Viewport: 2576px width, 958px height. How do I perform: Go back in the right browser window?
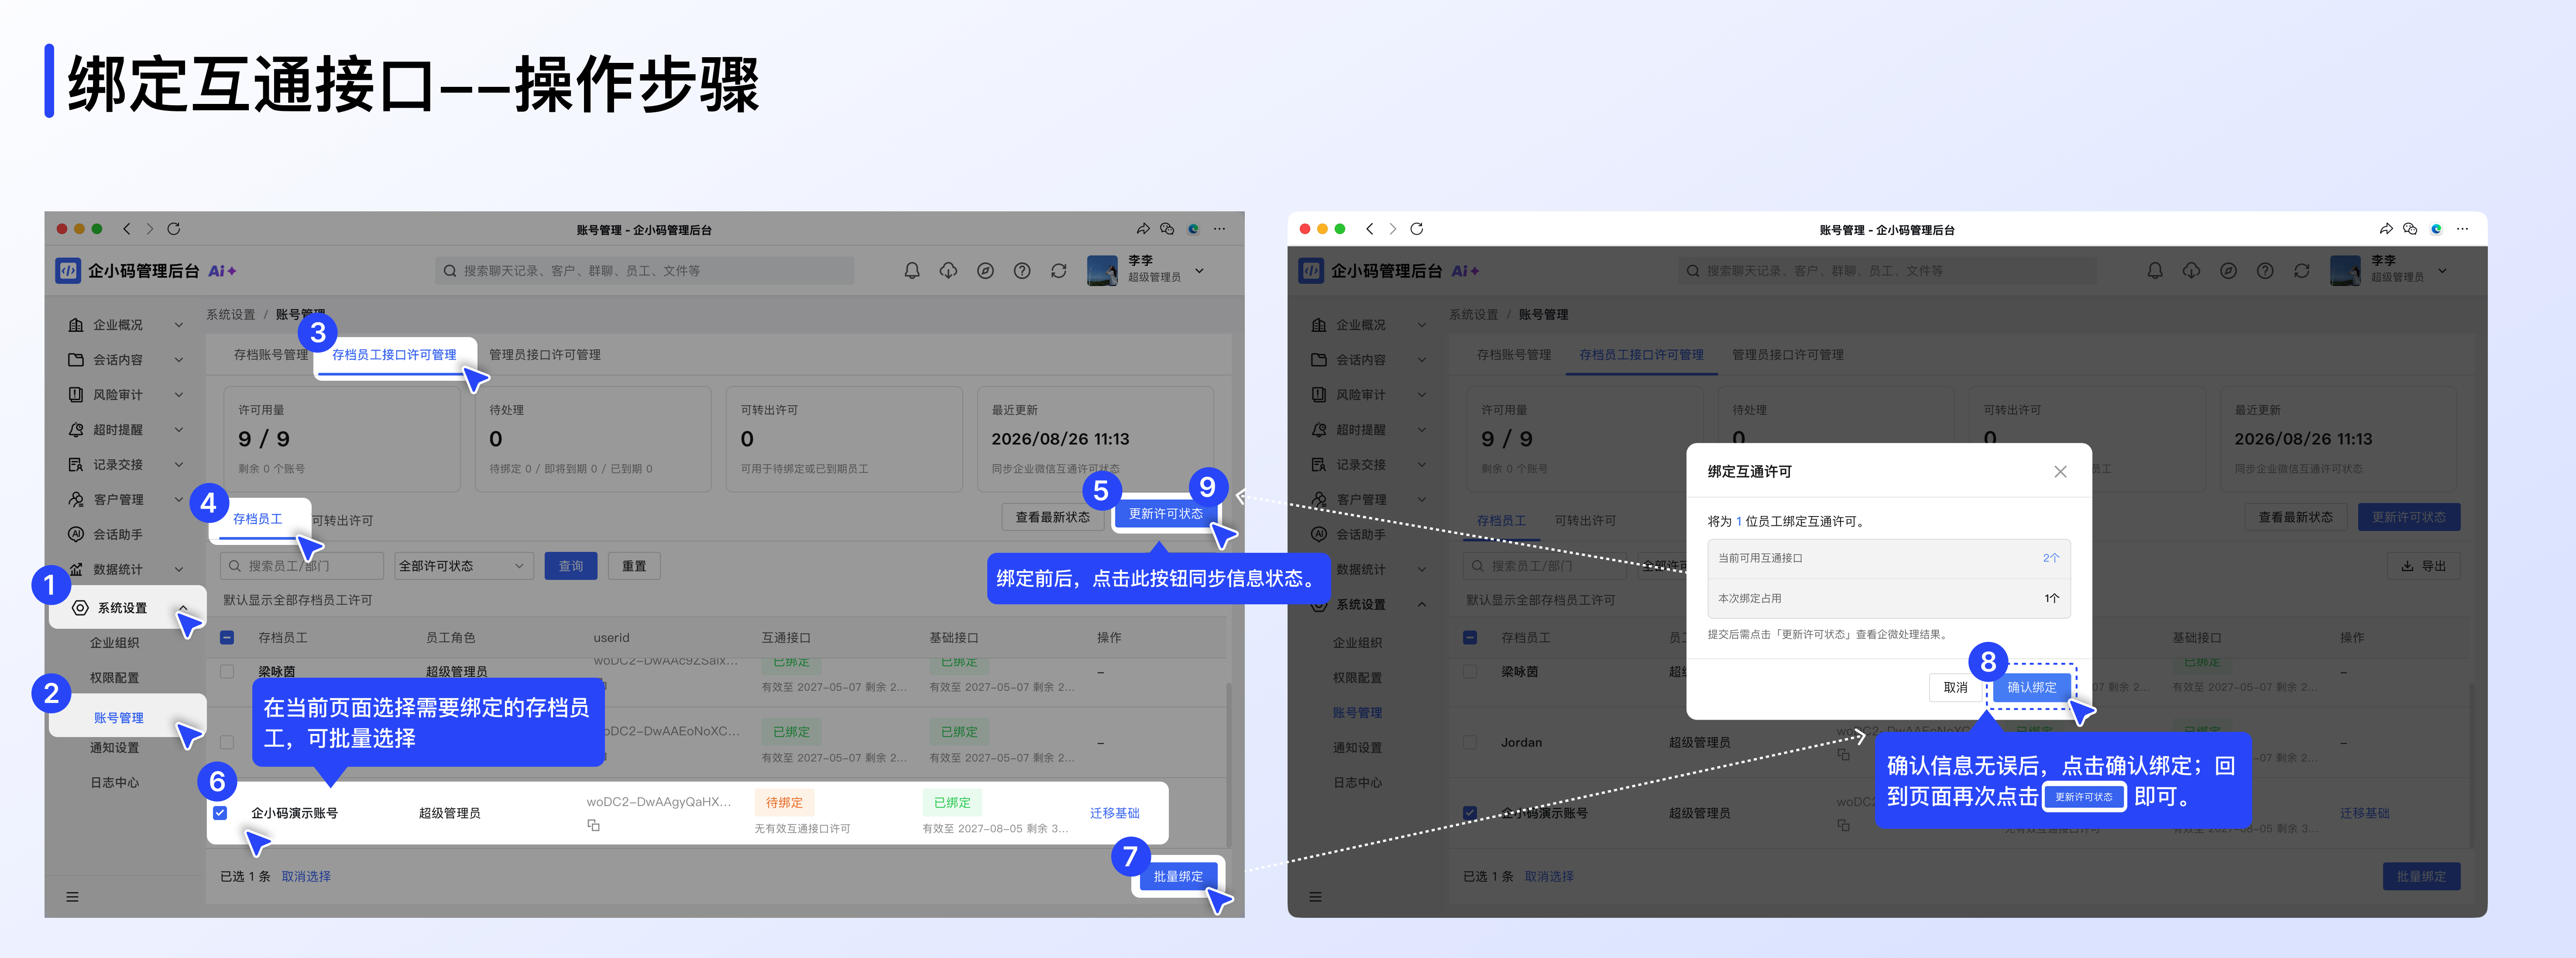tap(1369, 229)
